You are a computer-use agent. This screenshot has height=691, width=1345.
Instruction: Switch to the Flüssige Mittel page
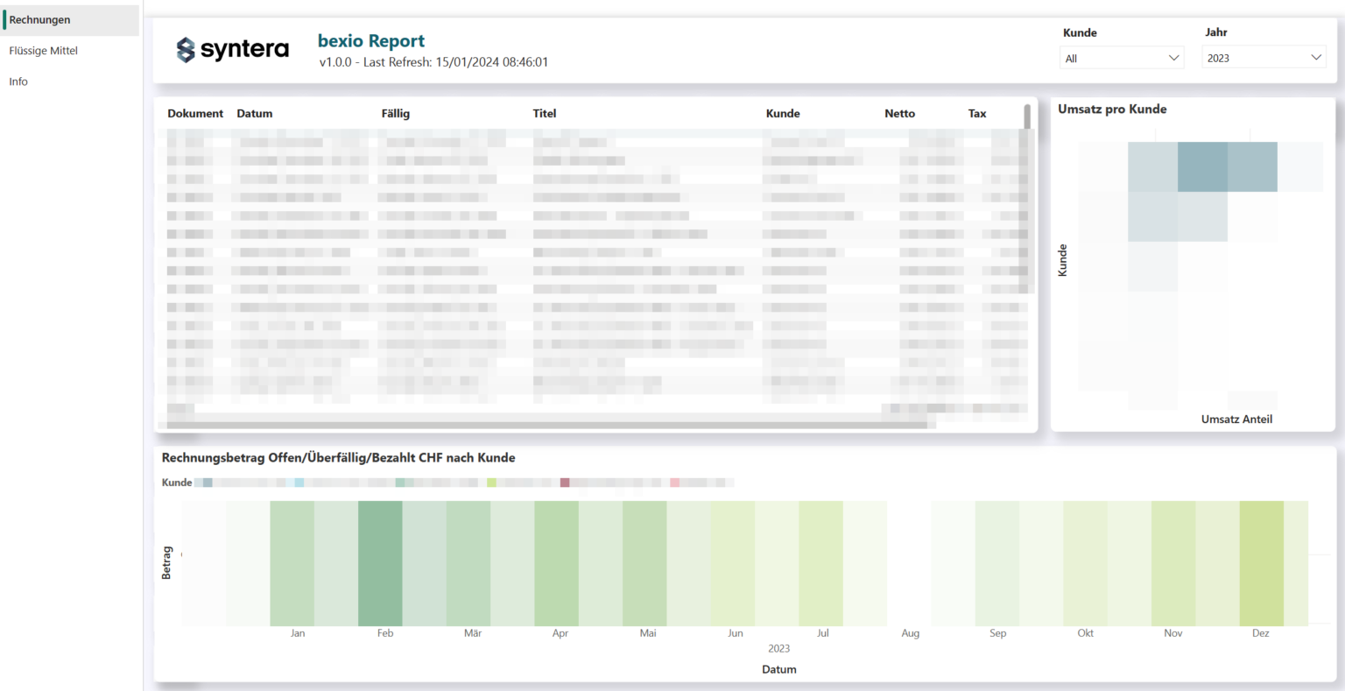(x=43, y=50)
